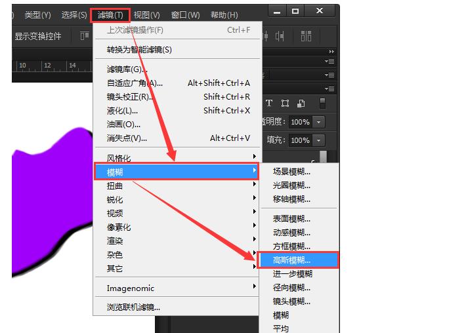Open the 锐化 submenu
Screen dimensions: 466x333
point(177,199)
